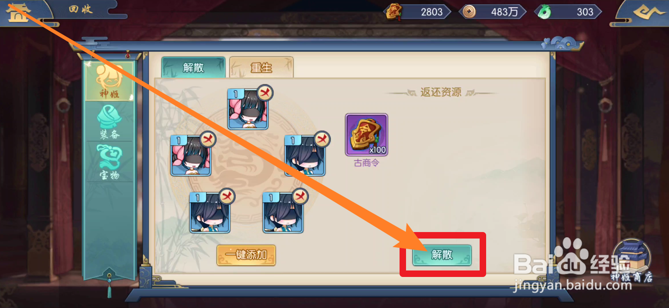Switch to the 重生 tab
Screen dimensions: 669x308
tap(262, 68)
